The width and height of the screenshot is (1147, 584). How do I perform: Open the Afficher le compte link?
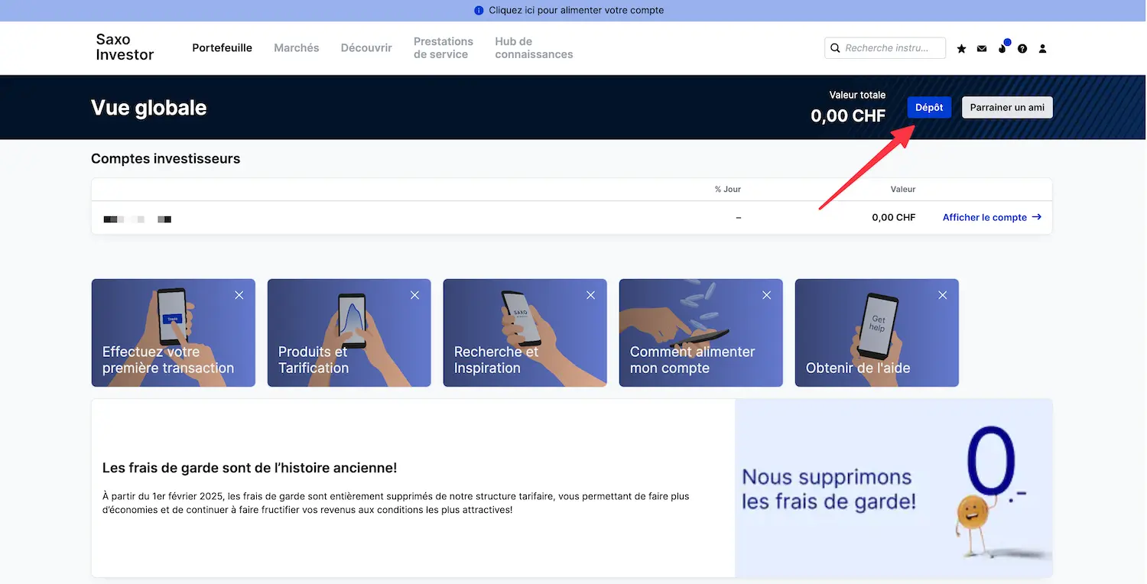coord(992,217)
